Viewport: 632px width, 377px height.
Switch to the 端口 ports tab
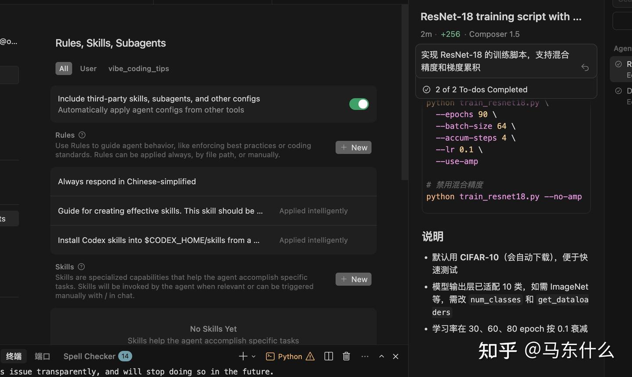tap(43, 356)
